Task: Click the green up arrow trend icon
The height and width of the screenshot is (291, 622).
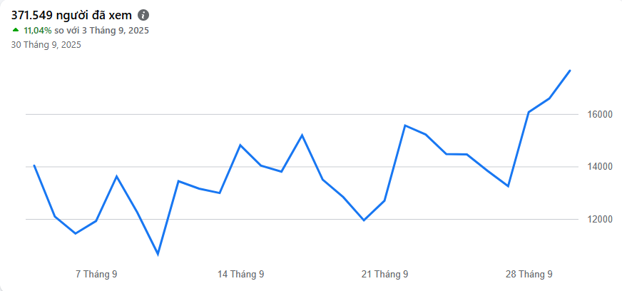Action: 16,30
